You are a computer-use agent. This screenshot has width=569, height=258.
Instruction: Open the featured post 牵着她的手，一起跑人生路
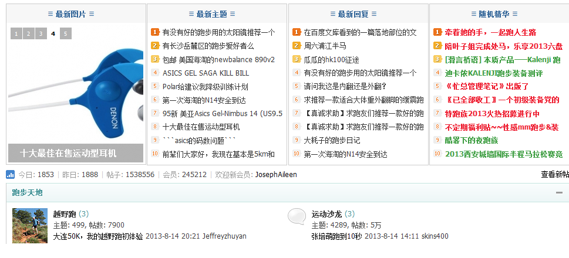(491, 33)
